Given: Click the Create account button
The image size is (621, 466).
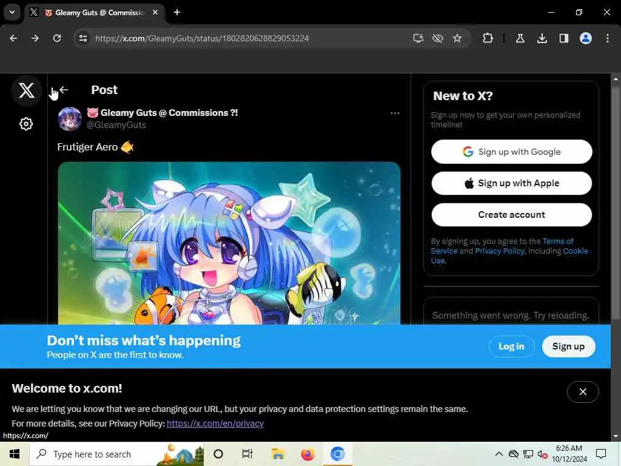Looking at the screenshot, I should (512, 215).
